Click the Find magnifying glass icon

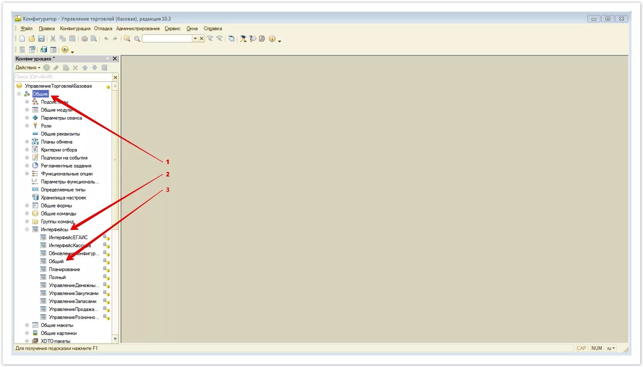click(137, 39)
